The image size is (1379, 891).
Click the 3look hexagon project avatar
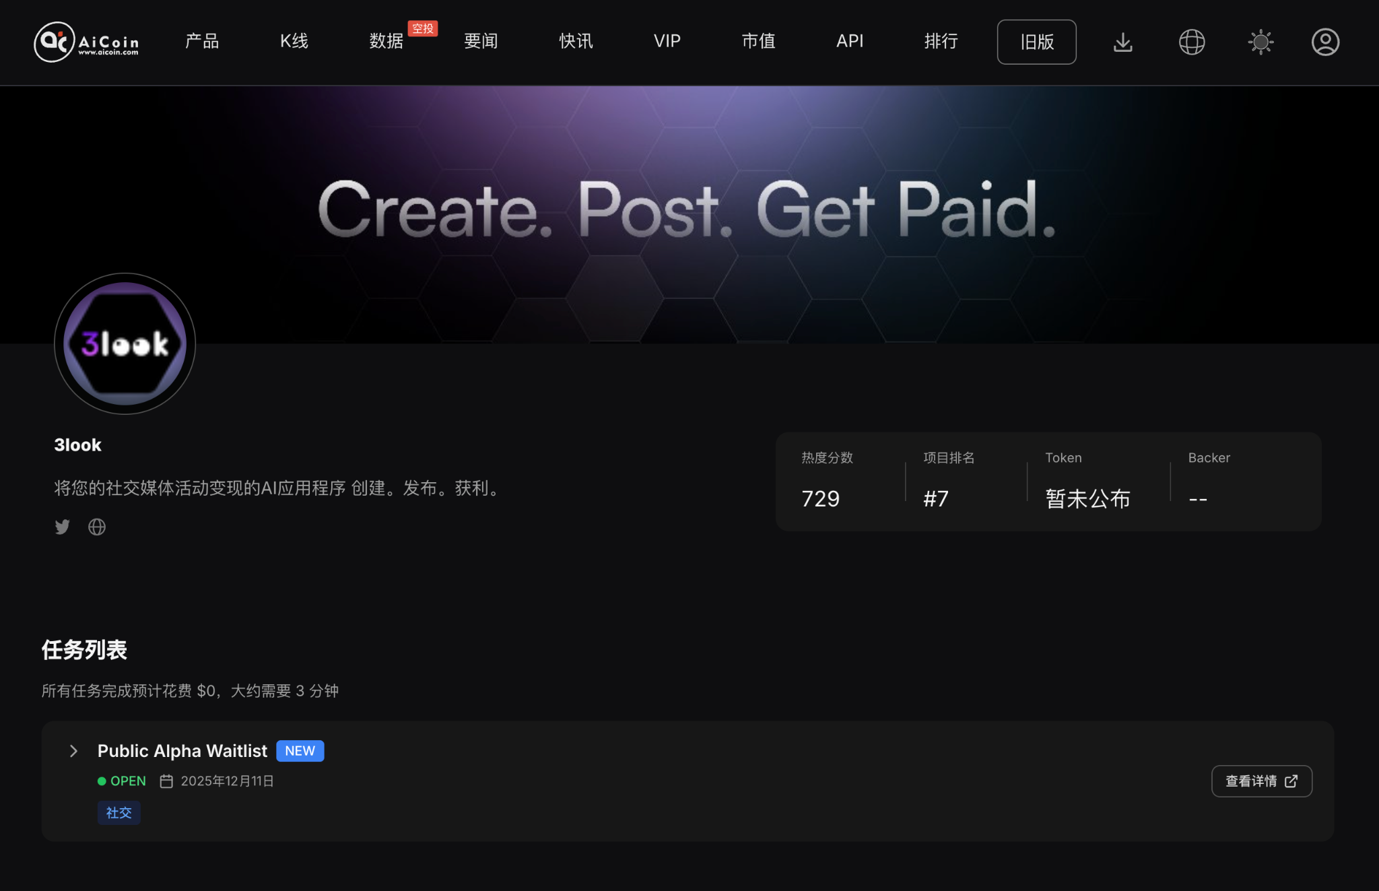click(x=124, y=343)
